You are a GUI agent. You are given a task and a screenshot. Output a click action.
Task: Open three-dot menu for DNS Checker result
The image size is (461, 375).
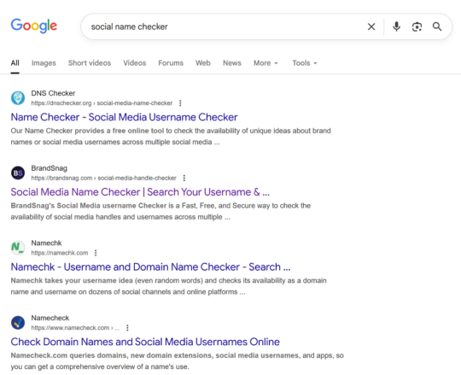click(x=180, y=103)
